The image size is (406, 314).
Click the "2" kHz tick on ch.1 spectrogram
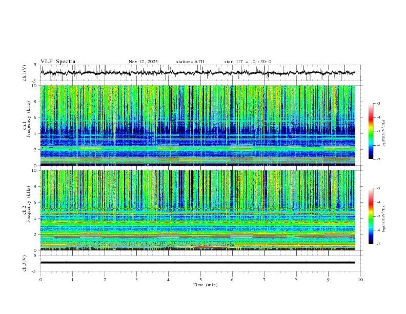pos(36,149)
